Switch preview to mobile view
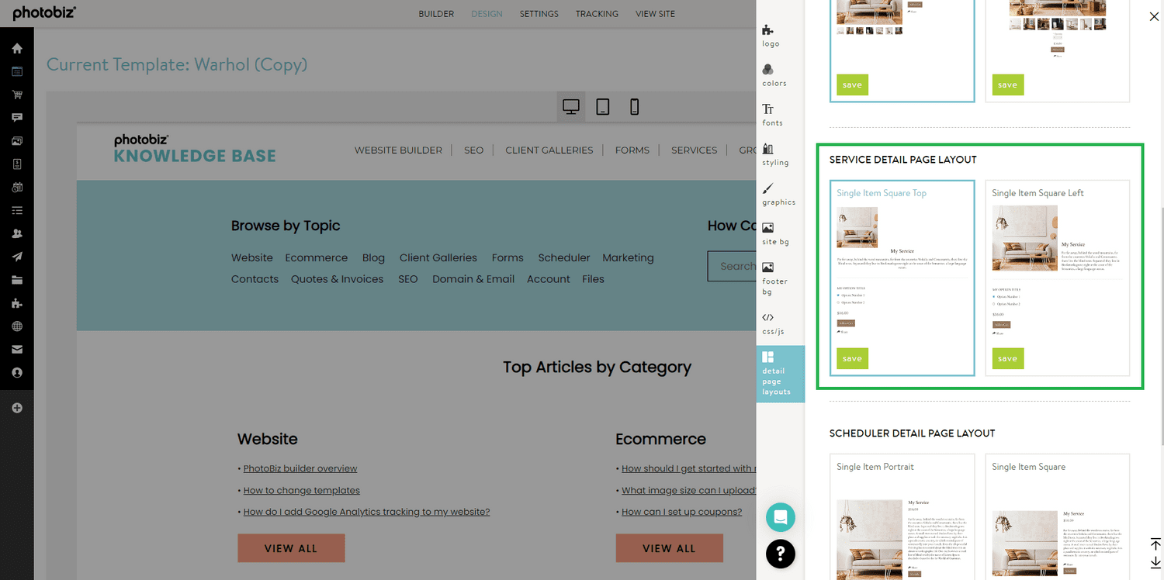 point(634,106)
